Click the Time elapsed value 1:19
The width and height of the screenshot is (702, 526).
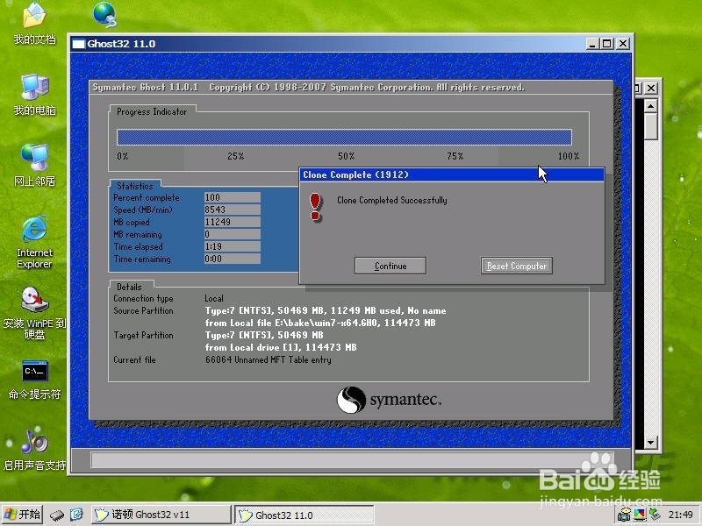tap(232, 246)
